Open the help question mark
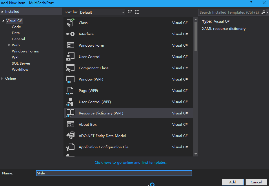This screenshot has height=186, width=269. point(251,3)
